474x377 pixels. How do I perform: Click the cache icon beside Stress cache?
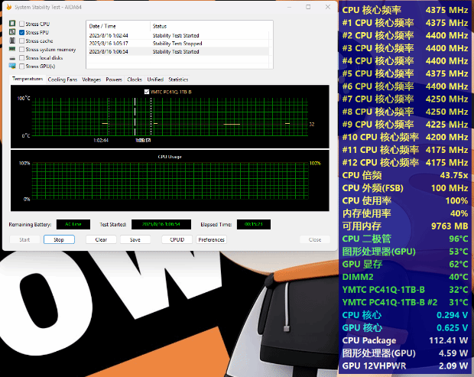(x=12, y=41)
